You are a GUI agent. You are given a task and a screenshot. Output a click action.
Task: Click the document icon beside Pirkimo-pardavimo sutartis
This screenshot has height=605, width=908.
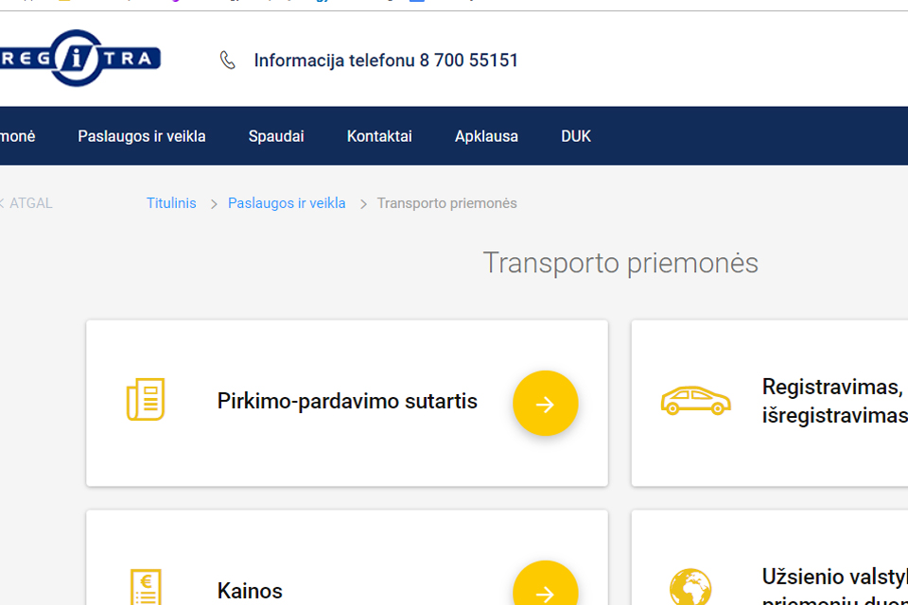pyautogui.click(x=146, y=400)
